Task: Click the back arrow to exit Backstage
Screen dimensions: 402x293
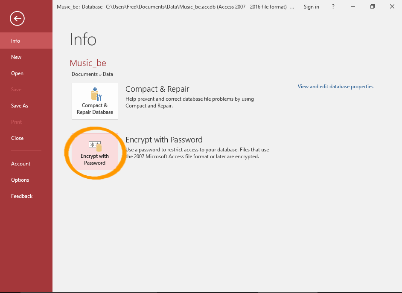Action: (17, 18)
